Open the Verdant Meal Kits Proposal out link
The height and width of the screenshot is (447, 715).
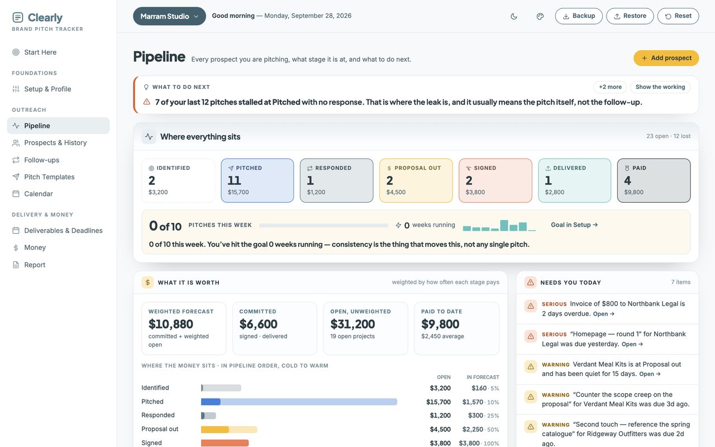tap(650, 374)
